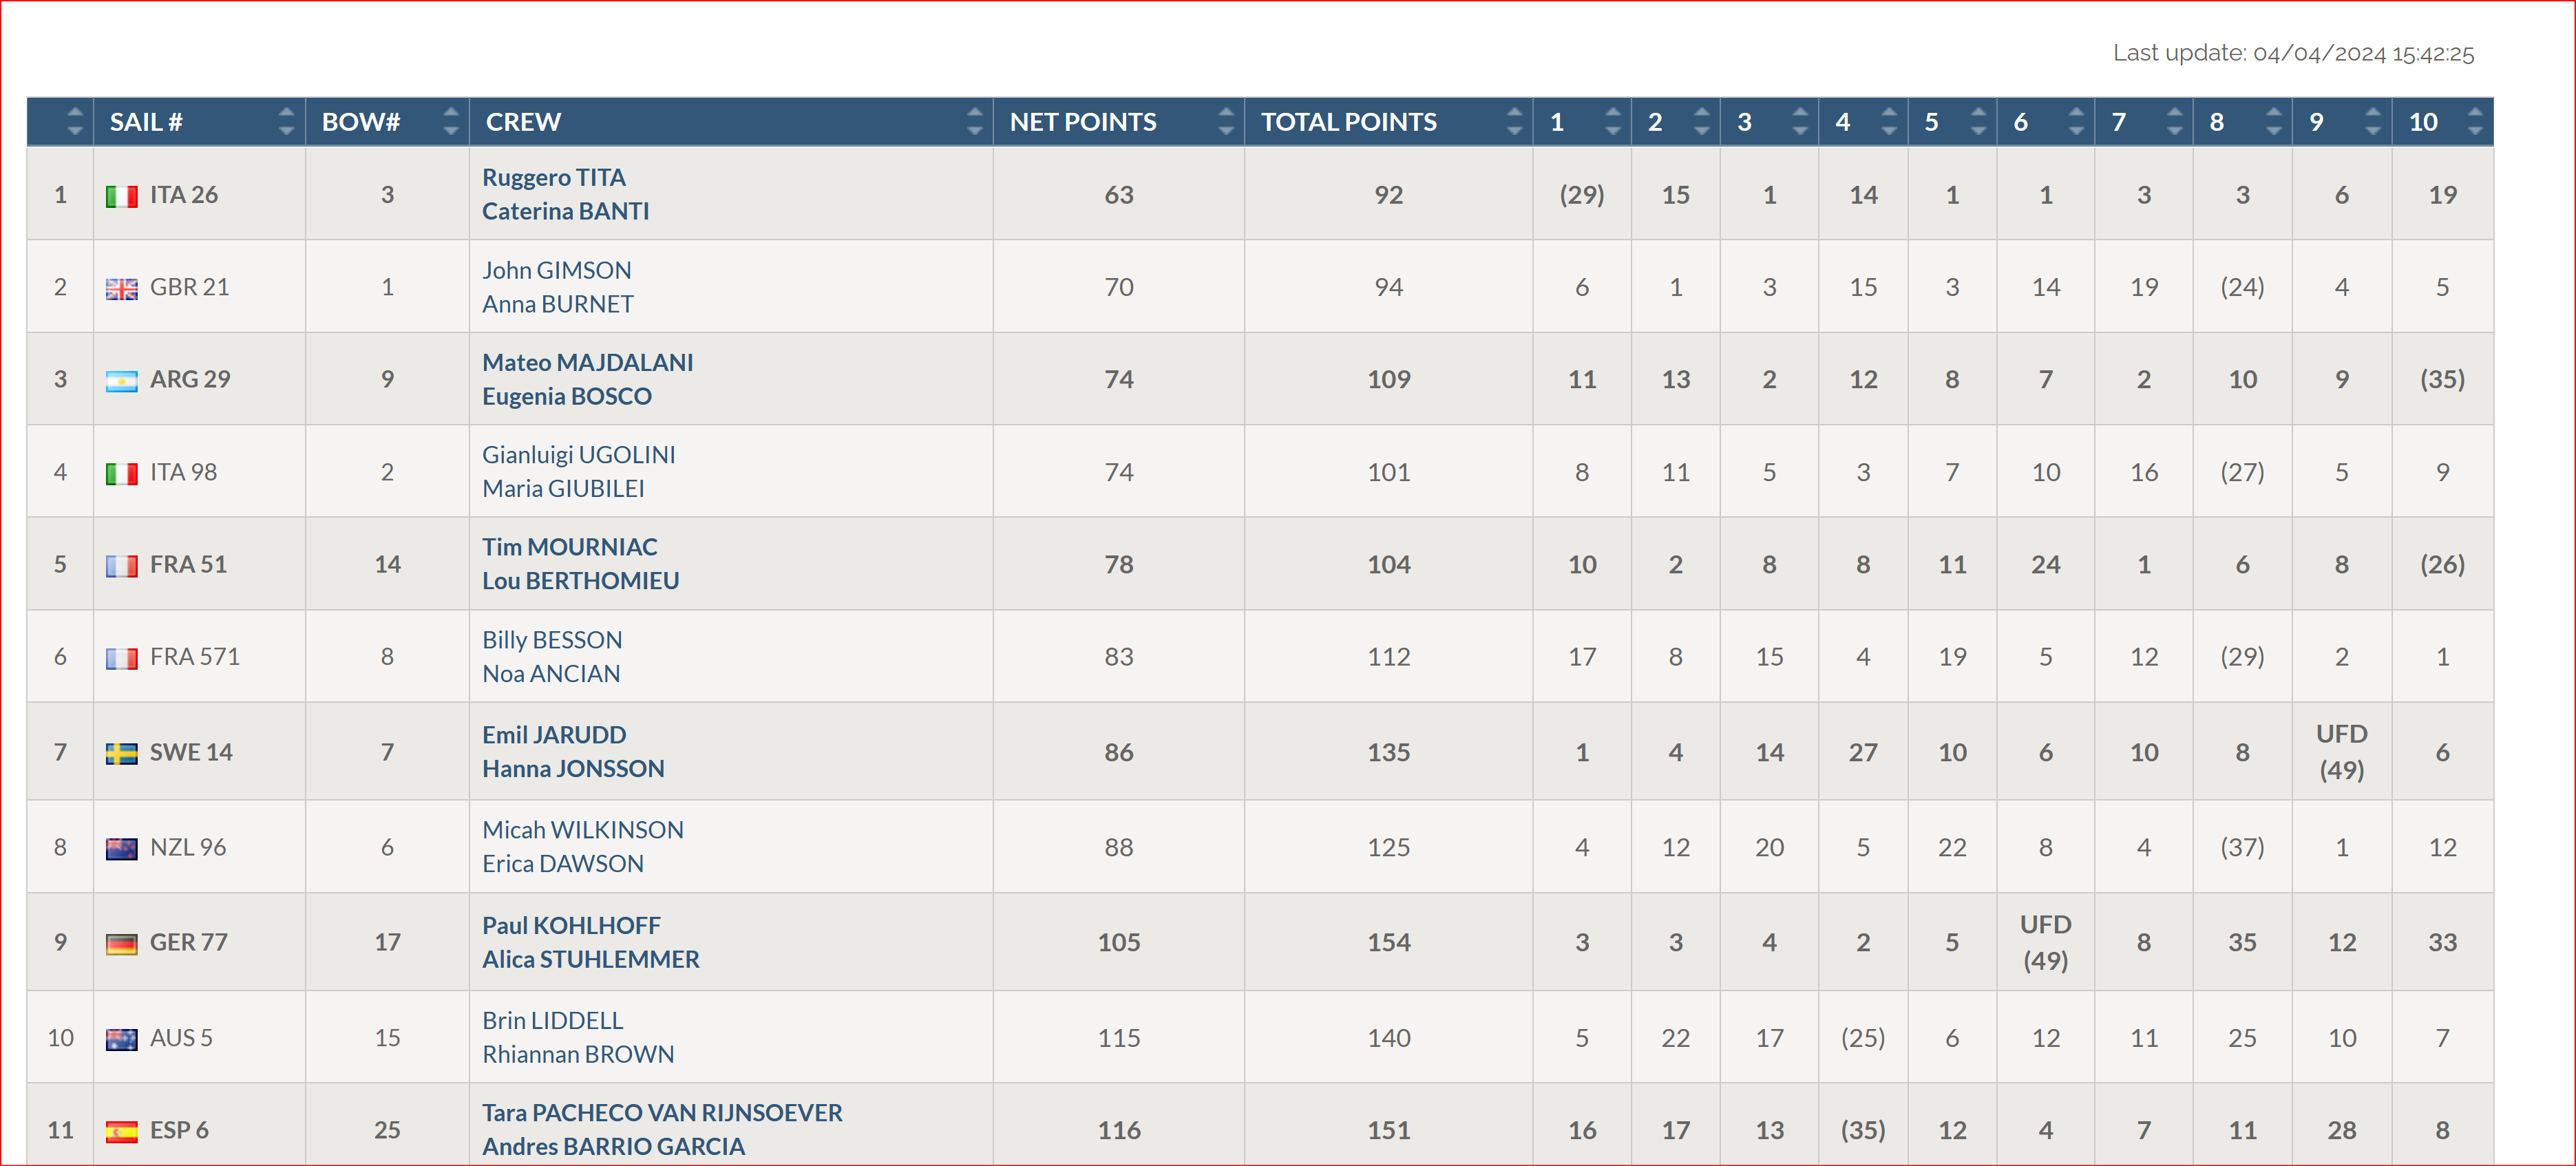Select the UFD (49) cell in GER 77 row
Image resolution: width=2576 pixels, height=1166 pixels.
[2046, 944]
